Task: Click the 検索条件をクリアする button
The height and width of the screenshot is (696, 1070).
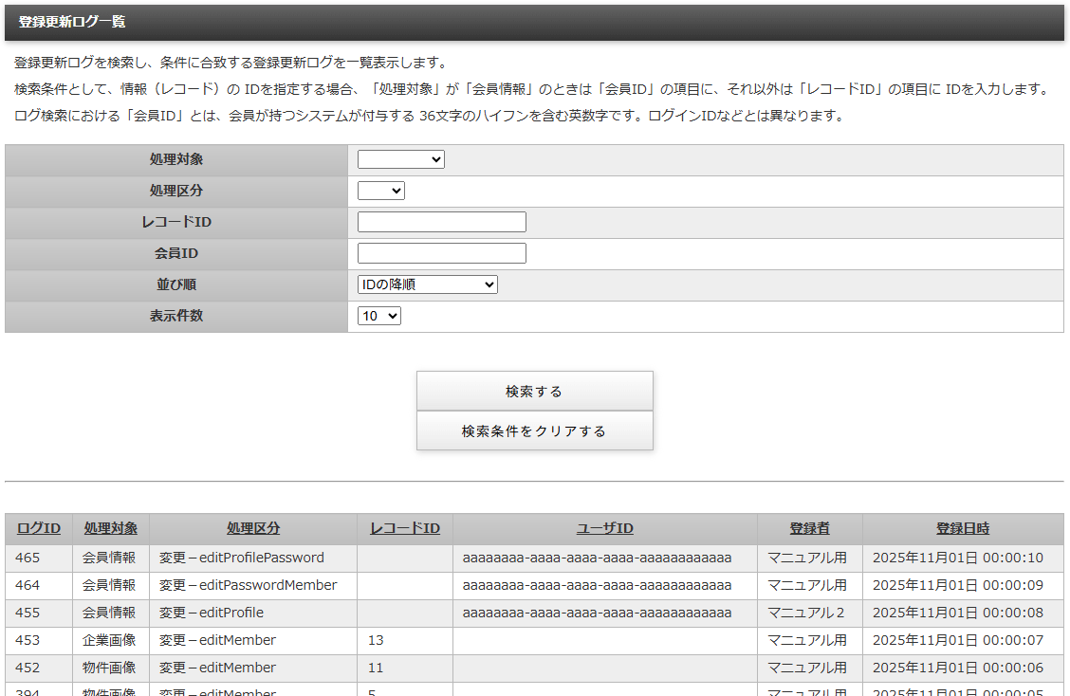Action: (x=534, y=430)
